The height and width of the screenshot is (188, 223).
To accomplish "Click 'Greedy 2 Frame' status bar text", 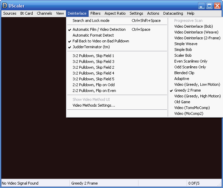I will point(85,183).
